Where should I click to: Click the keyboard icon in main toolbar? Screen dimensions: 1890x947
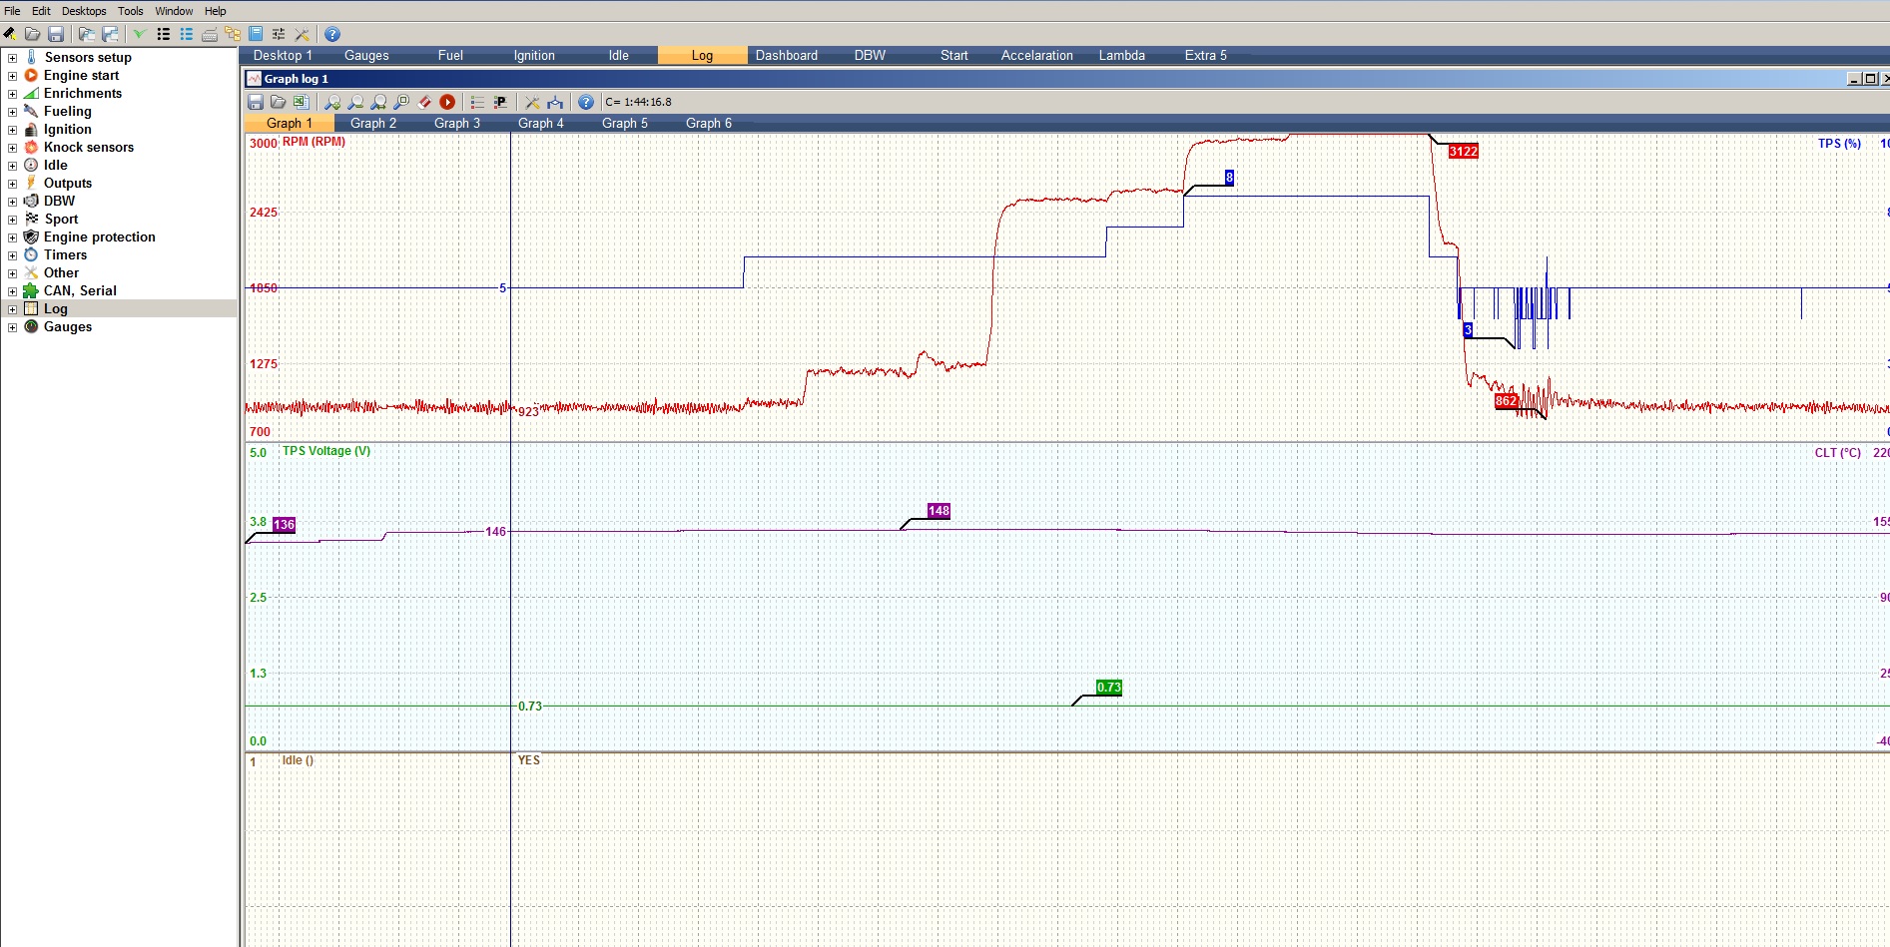[210, 34]
